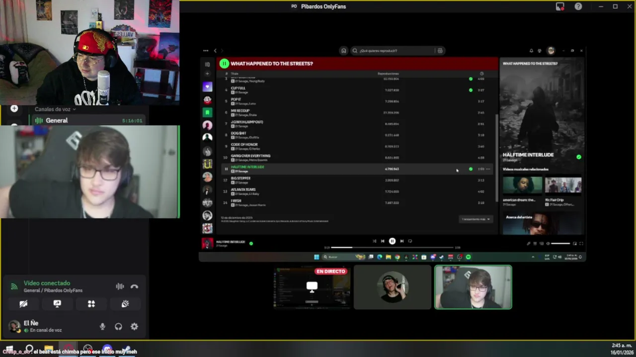Expand the '1 lanzamiento más' dropdown

point(476,219)
